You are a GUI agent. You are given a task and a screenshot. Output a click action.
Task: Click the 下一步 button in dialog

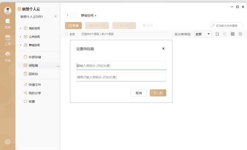pyautogui.click(x=158, y=93)
